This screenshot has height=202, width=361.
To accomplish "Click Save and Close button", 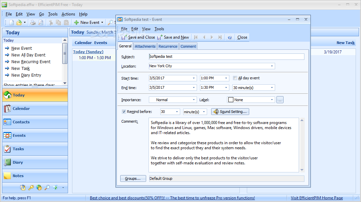I will 138,37.
